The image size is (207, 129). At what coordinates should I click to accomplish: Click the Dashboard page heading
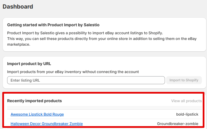18,6
